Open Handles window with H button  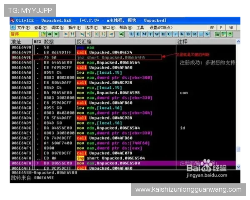[163, 34]
